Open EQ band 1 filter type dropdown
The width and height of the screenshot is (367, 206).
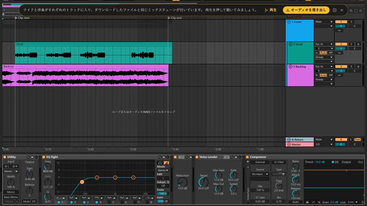coord(61,198)
